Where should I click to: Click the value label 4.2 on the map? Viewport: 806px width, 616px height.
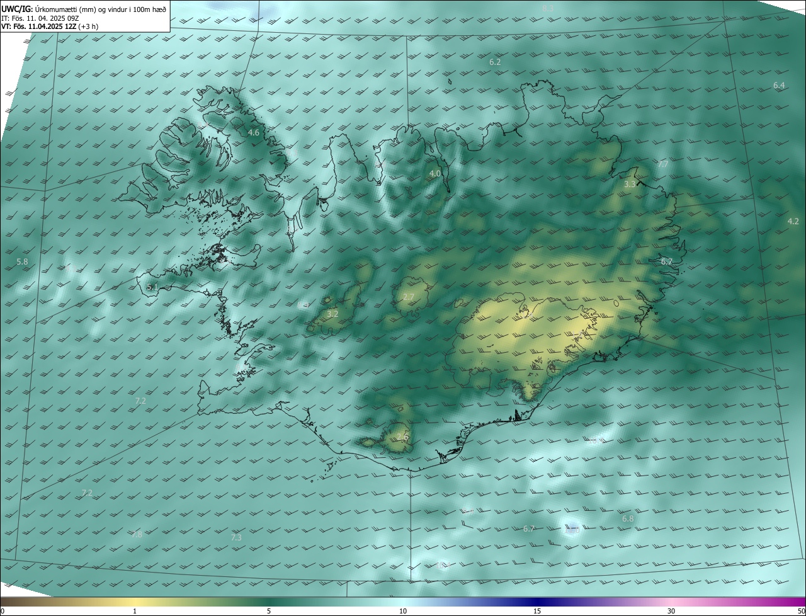[x=793, y=221]
